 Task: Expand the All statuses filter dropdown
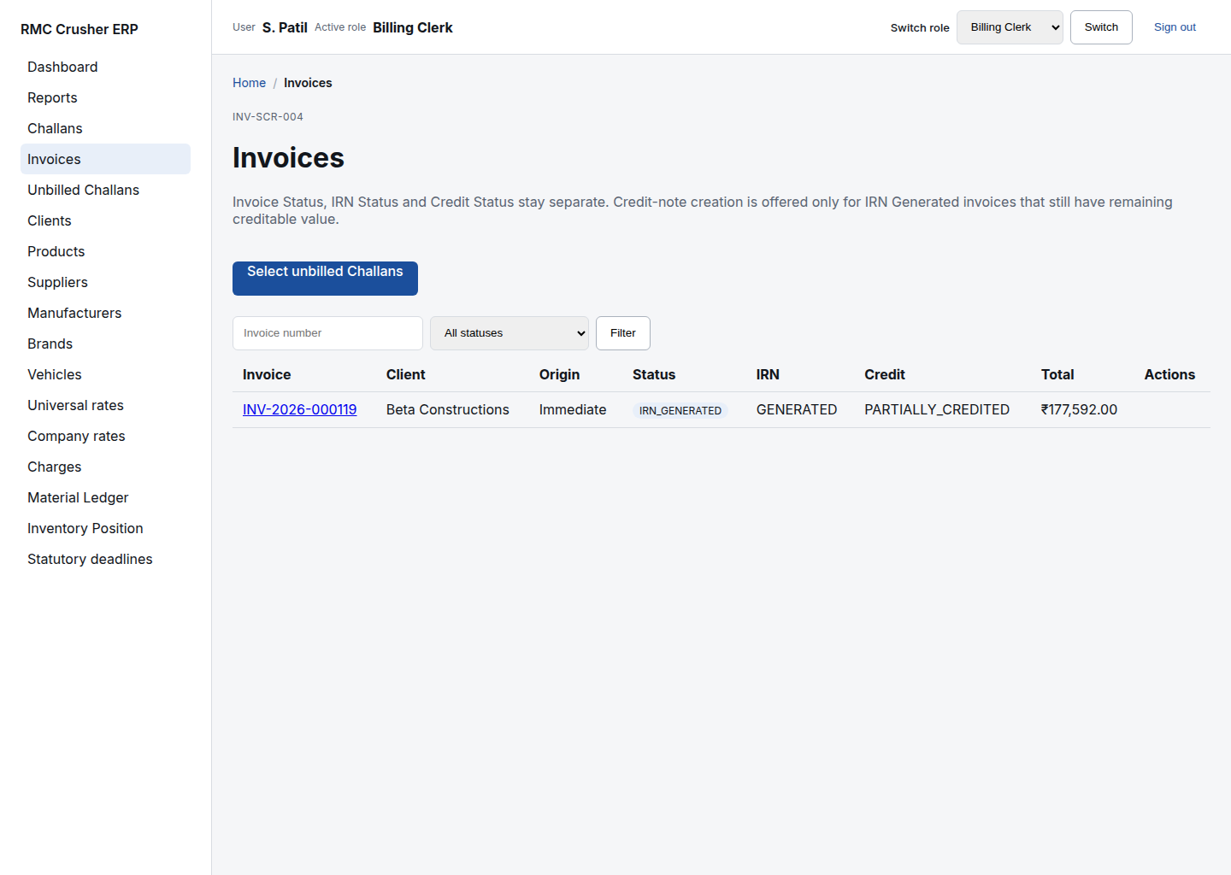click(509, 333)
